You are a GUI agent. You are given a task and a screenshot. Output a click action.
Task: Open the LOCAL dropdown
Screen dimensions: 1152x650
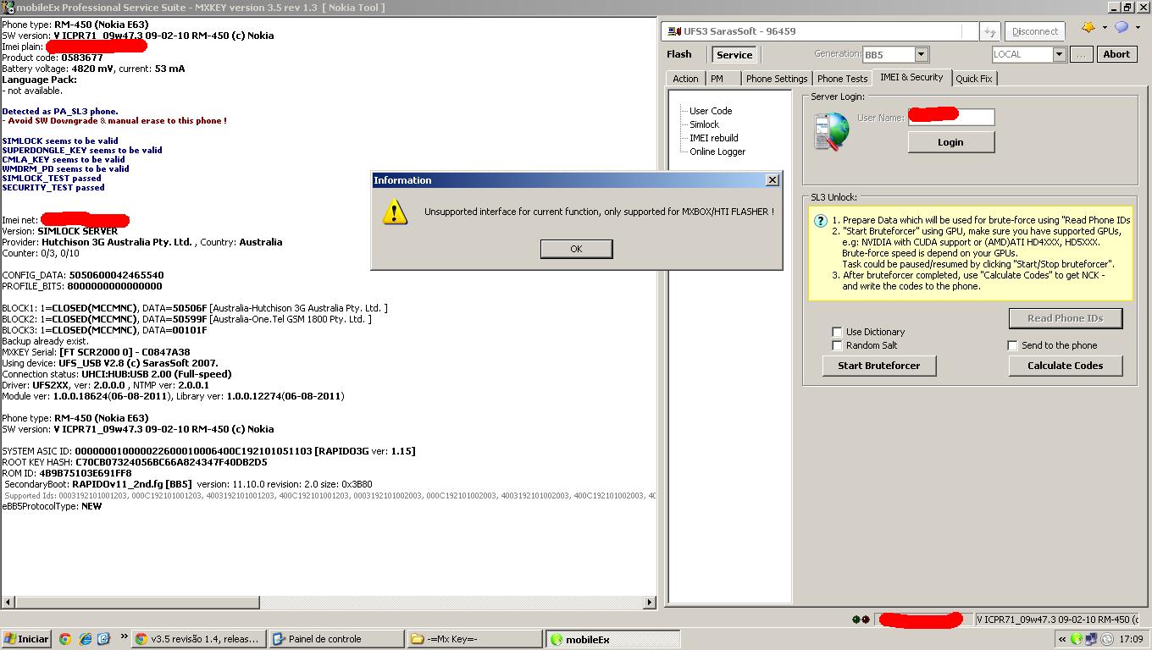(1058, 55)
